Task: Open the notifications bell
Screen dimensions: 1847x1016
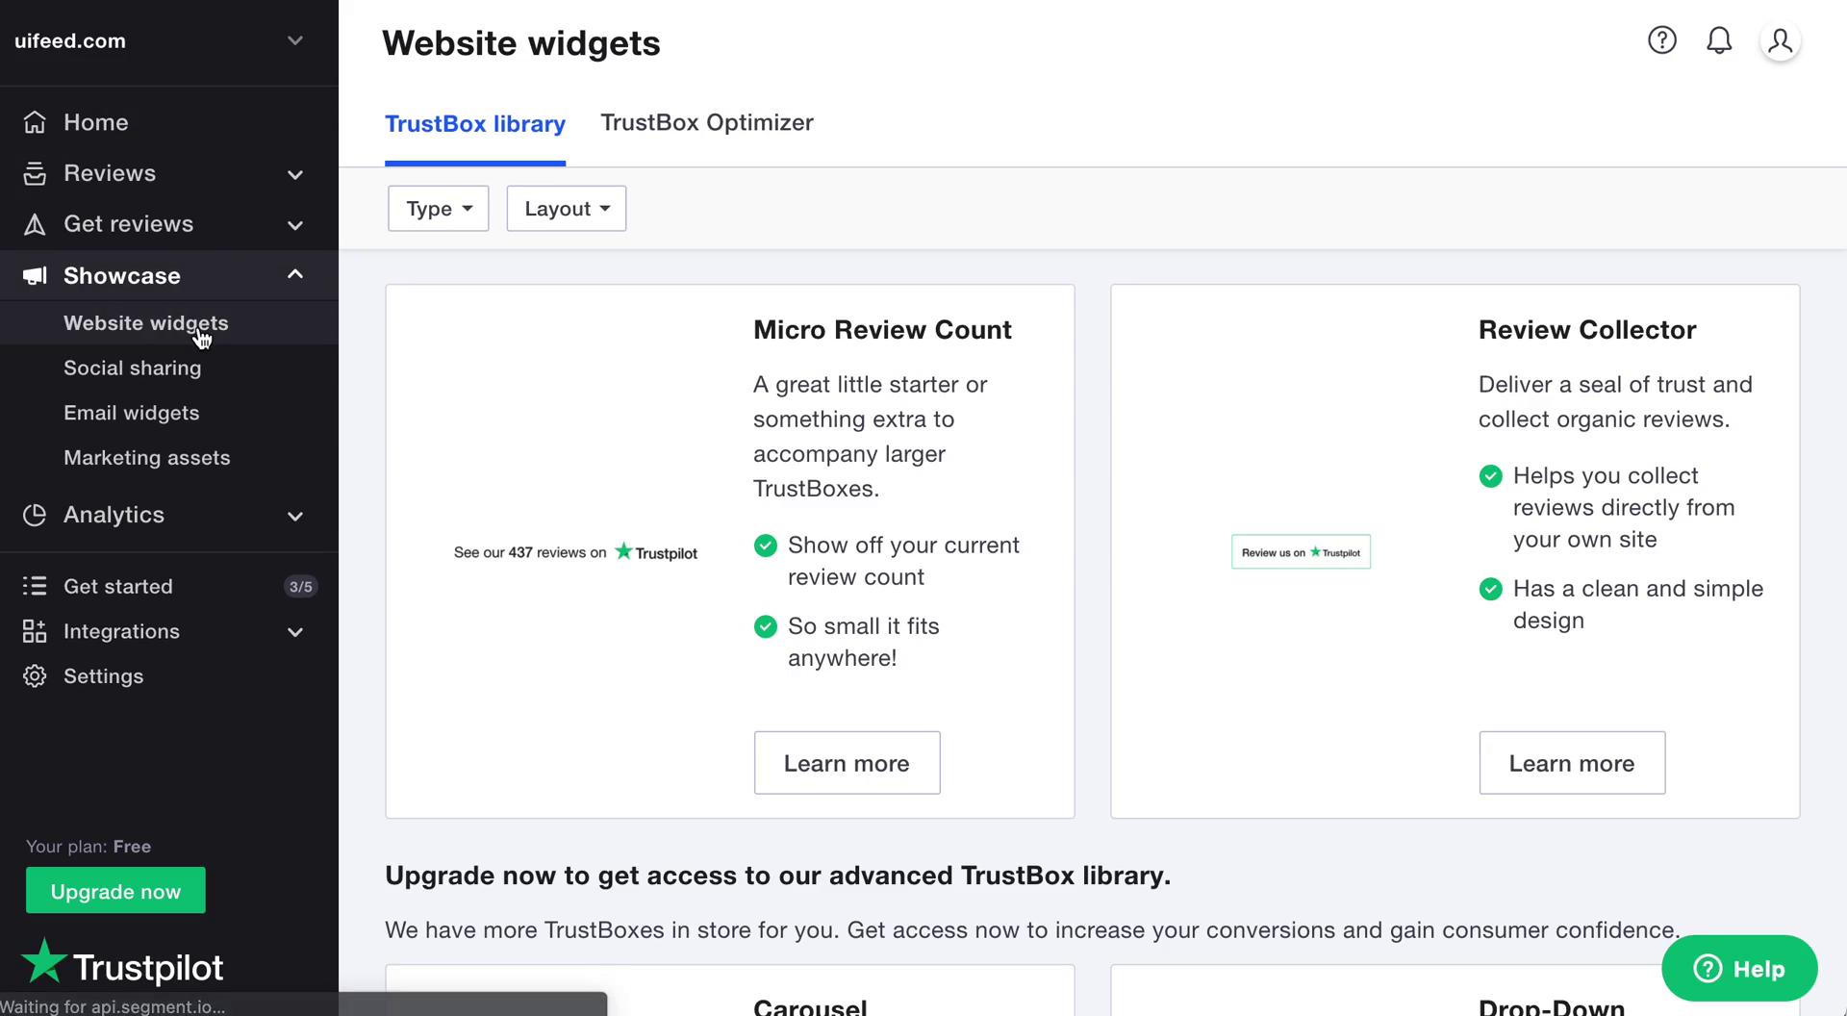Action: [x=1719, y=40]
